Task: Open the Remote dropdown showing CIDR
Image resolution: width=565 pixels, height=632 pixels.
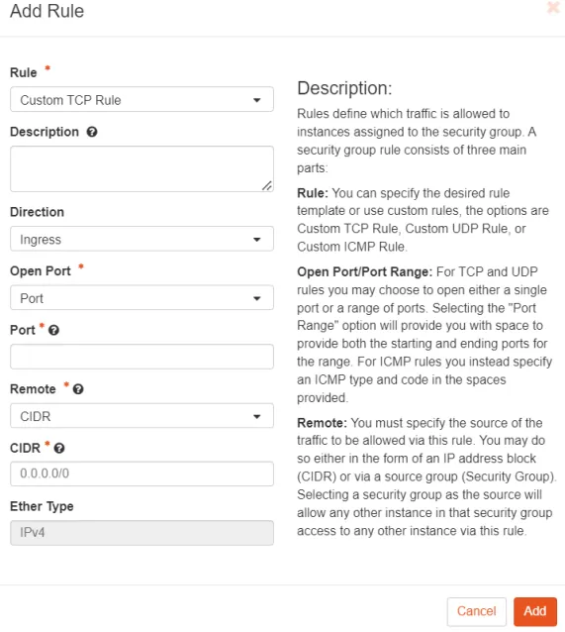Action: (141, 416)
